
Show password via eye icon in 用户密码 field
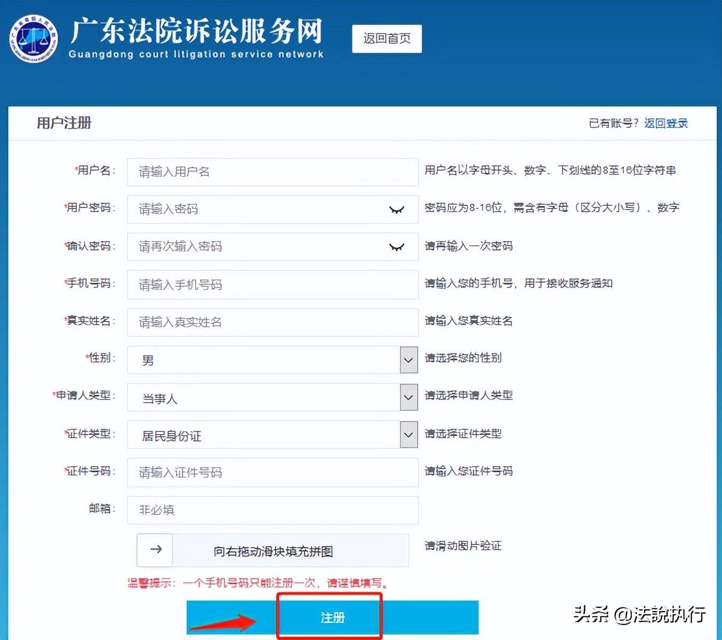click(x=397, y=209)
